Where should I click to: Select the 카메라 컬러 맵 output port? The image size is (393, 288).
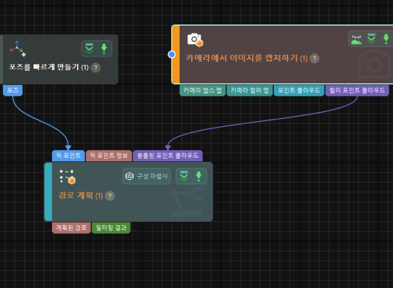tap(250, 91)
